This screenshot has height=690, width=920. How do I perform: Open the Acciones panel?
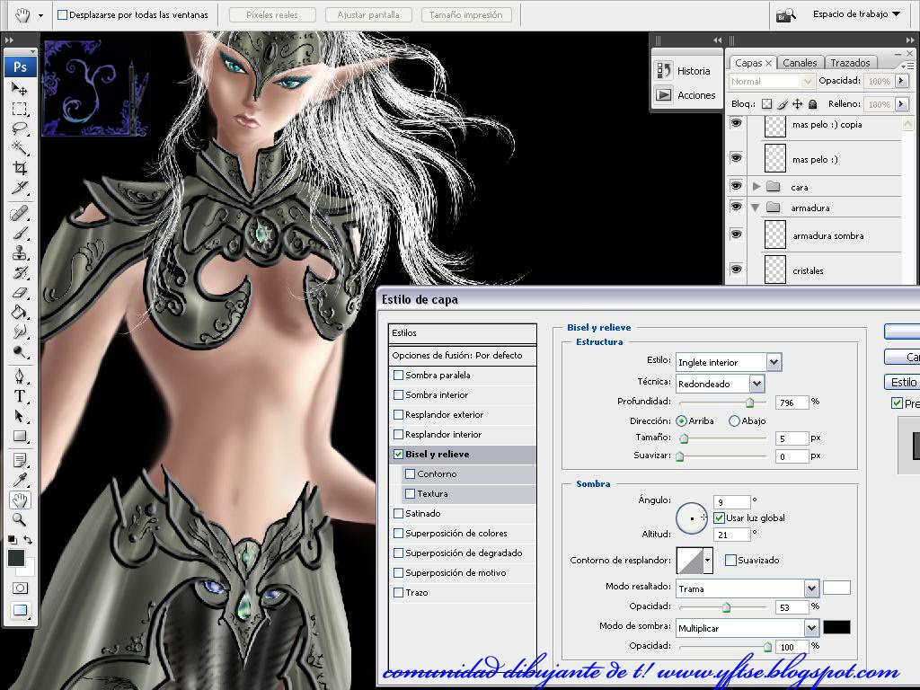(x=686, y=95)
